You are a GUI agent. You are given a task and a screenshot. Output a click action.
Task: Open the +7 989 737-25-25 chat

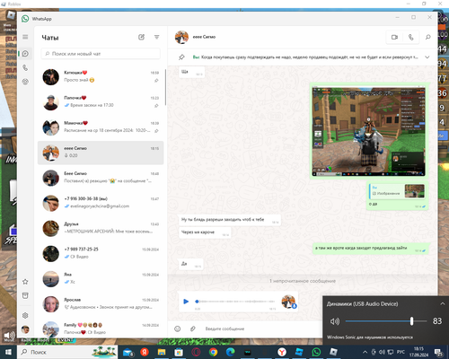coord(101,253)
